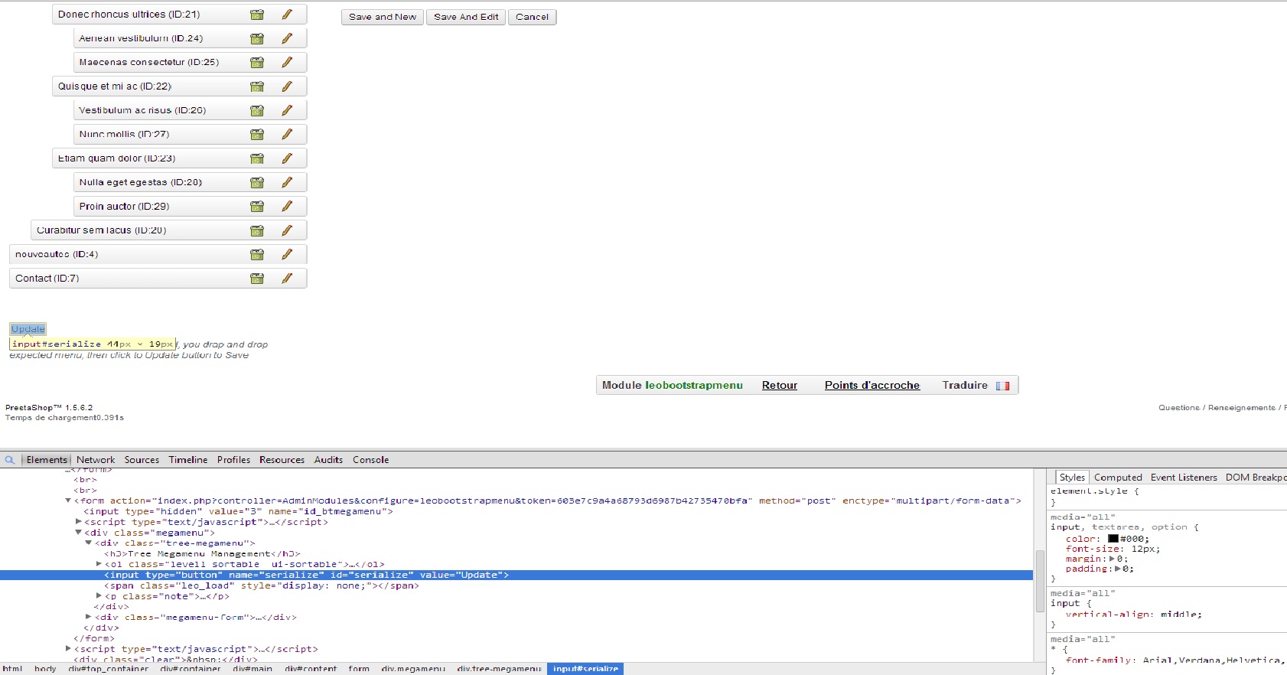Click the pencil icon beside Vestibulum ac risus

287,110
